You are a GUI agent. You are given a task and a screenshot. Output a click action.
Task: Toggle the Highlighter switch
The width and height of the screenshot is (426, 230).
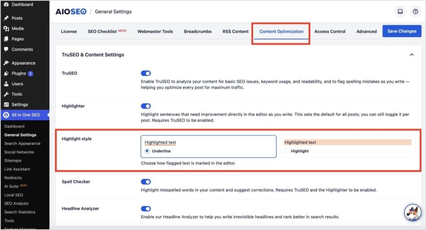point(146,106)
